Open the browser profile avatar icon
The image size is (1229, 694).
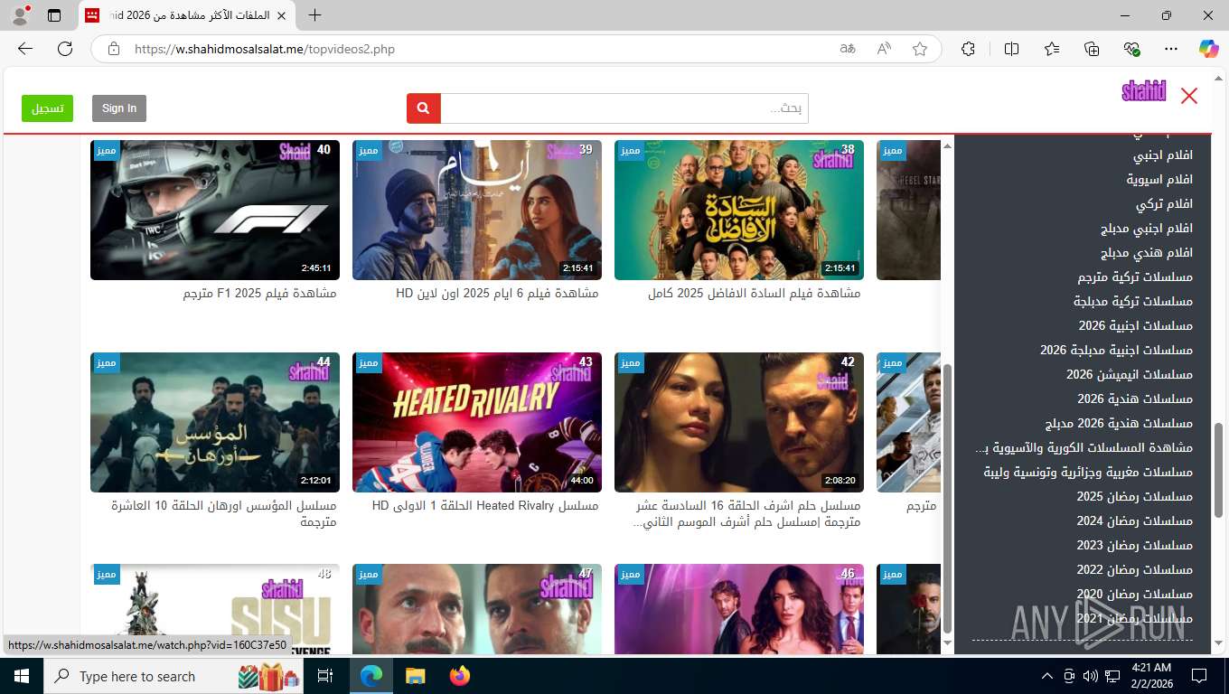click(20, 15)
